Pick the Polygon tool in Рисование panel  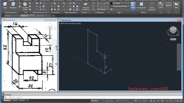point(52,9)
